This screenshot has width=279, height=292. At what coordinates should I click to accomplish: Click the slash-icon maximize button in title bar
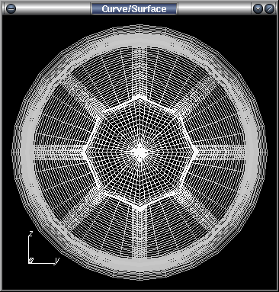coord(269,8)
